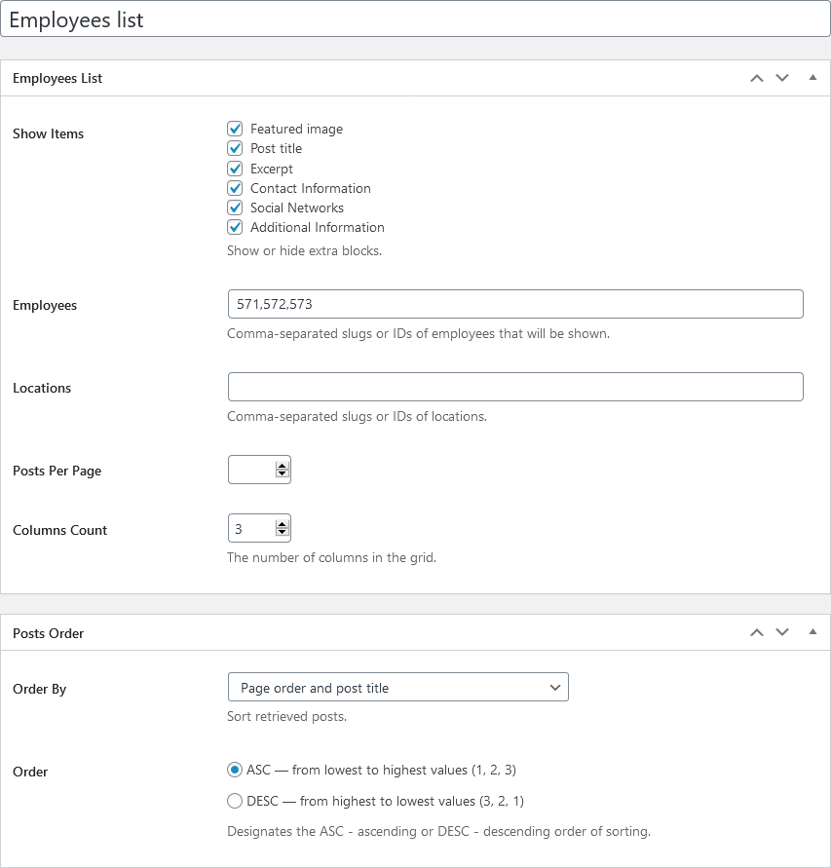
Task: Collapse the Posts Order panel
Action: (x=812, y=631)
